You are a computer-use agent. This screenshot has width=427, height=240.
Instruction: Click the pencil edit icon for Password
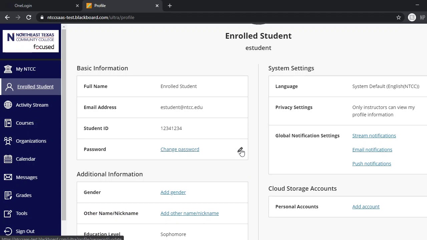pyautogui.click(x=240, y=150)
